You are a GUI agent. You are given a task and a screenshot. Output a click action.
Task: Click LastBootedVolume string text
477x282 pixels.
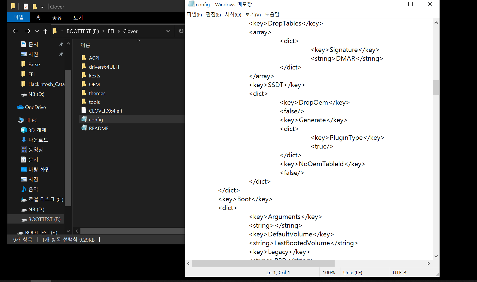coord(303,243)
